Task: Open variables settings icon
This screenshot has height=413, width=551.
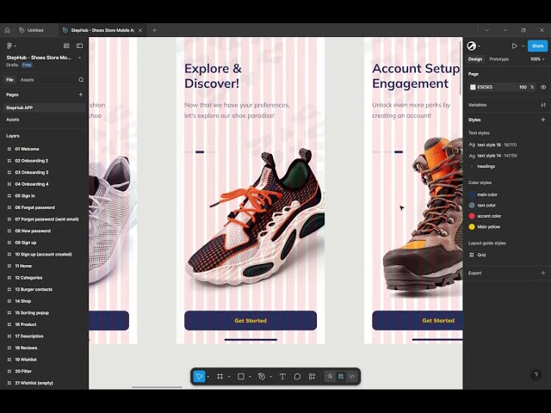Action: pyautogui.click(x=543, y=105)
